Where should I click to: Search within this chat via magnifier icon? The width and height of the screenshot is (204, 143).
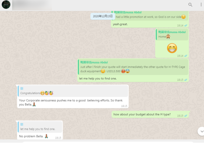point(190,5)
